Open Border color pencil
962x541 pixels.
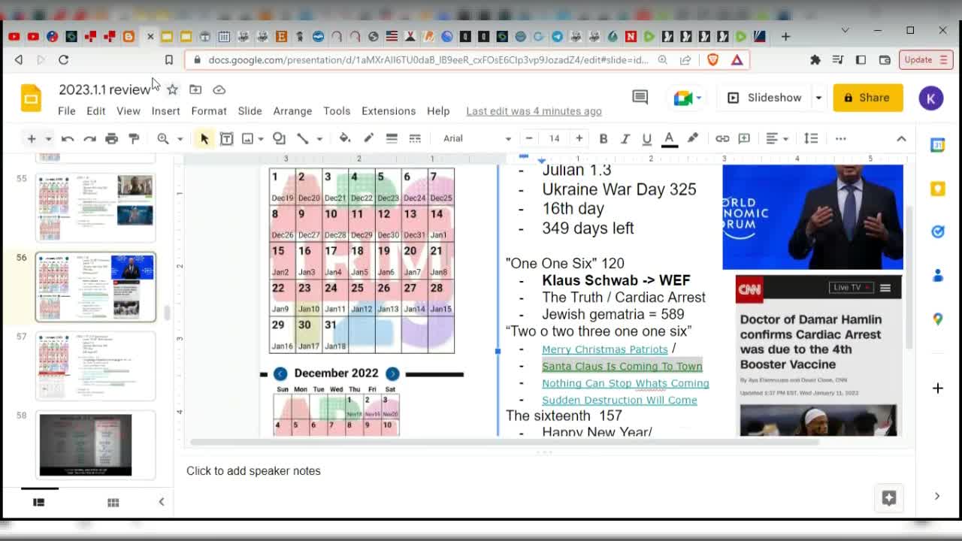click(368, 138)
